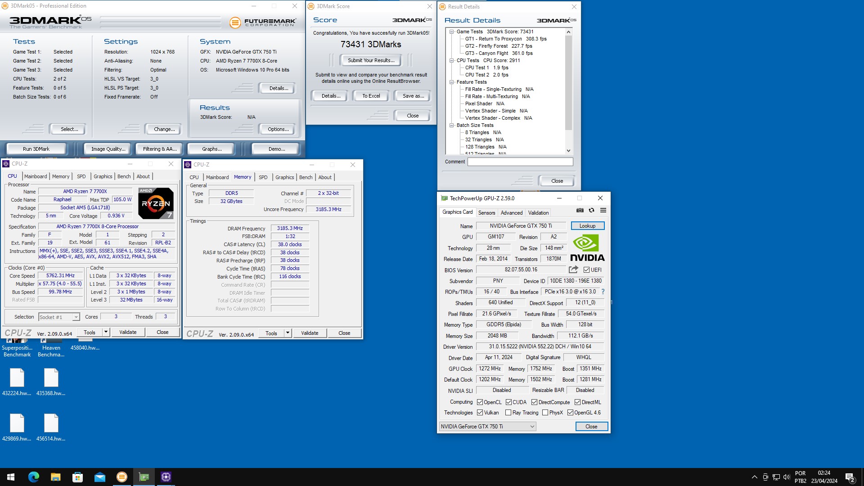The height and width of the screenshot is (486, 864).
Task: Click the Bus Interface question mark
Action: (x=603, y=292)
